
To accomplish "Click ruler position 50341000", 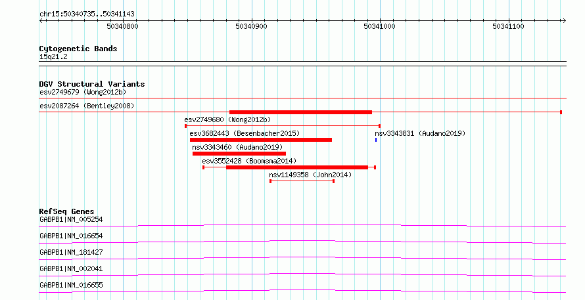I will pyautogui.click(x=379, y=26).
